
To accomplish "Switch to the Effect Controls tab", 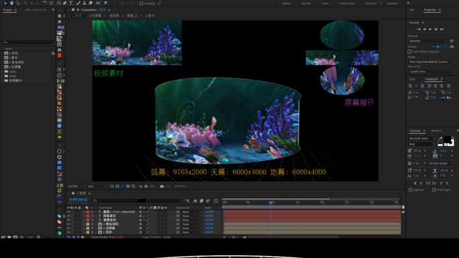I will click(x=36, y=9).
